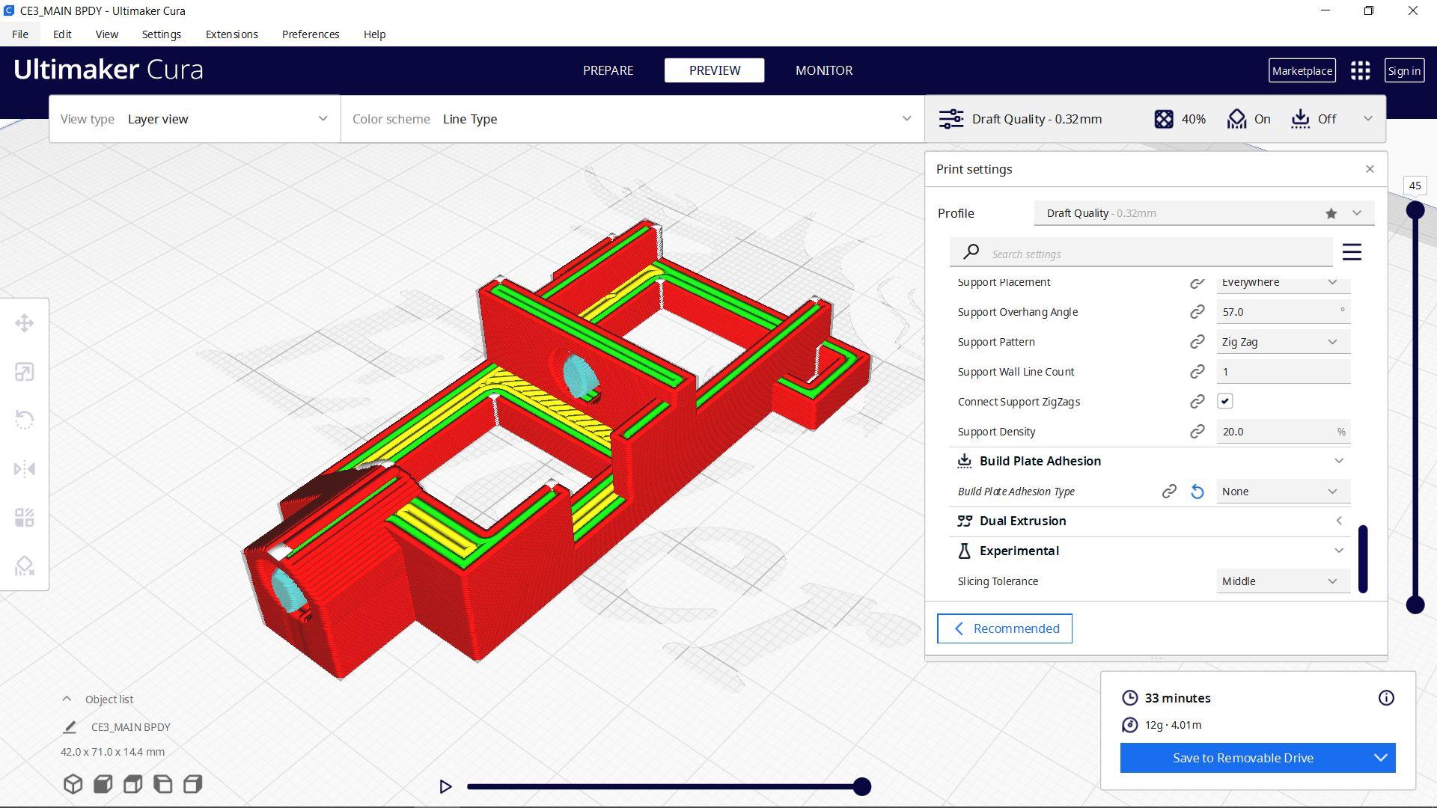This screenshot has height=808, width=1437.
Task: Click the 3D view cube icon
Action: coord(73,784)
